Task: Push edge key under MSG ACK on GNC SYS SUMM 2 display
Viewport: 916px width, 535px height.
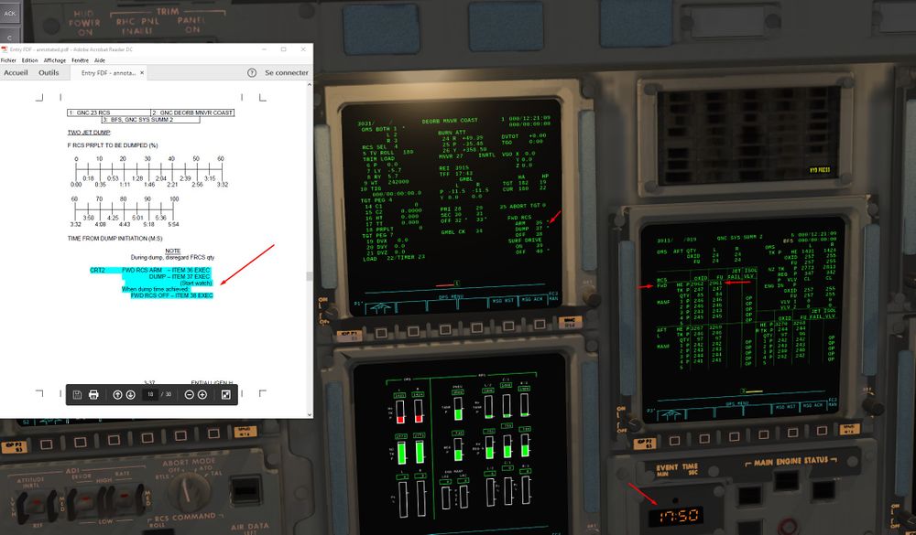Action: 823,432
